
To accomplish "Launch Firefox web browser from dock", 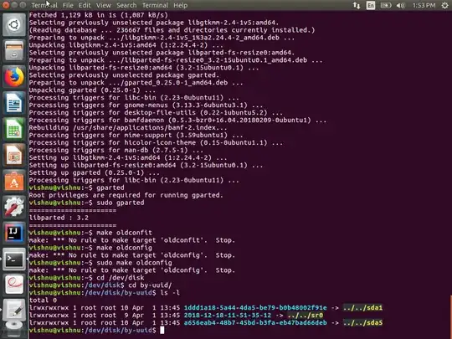I will tap(14, 77).
